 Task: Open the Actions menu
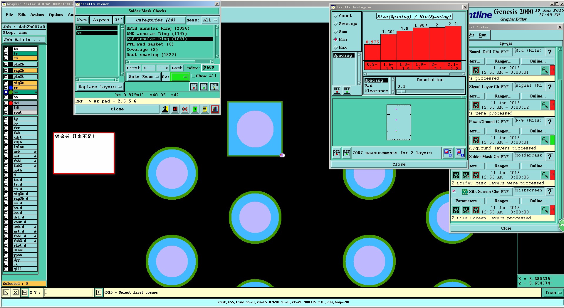37,15
